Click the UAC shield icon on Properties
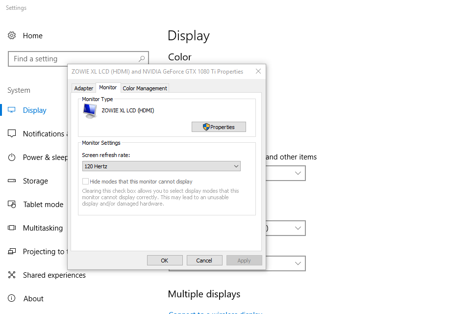The width and height of the screenshot is (449, 314). (206, 127)
